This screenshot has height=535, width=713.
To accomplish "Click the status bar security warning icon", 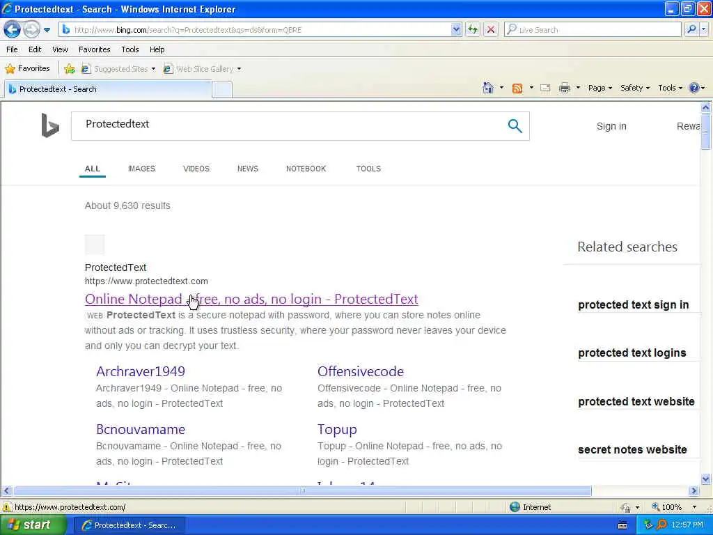I will point(7,507).
